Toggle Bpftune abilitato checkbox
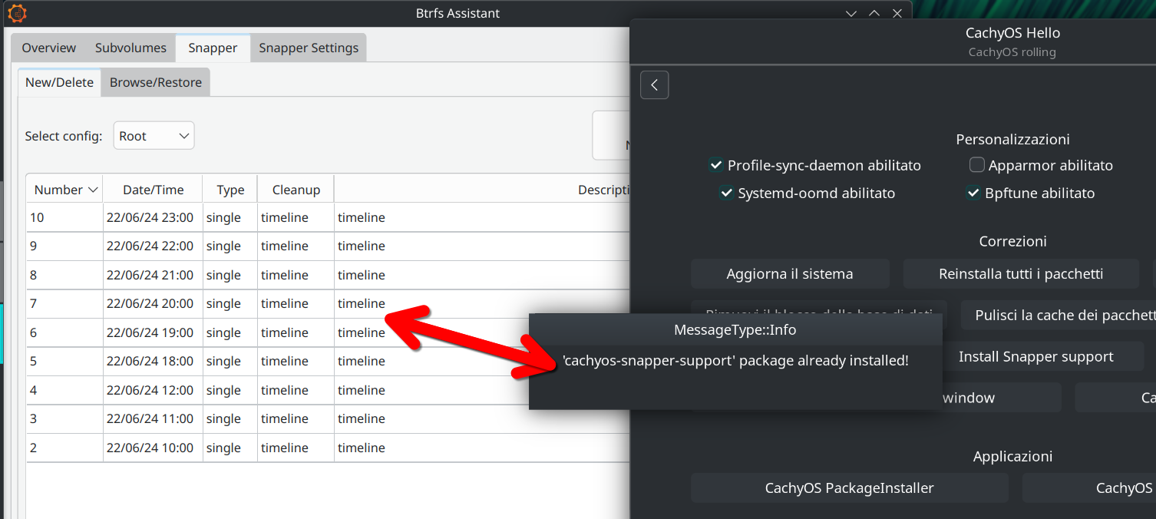The width and height of the screenshot is (1156, 519). point(973,193)
